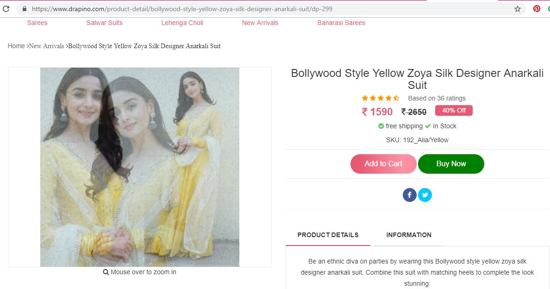550x289 pixels.
Task: Click the orange star rating
Action: click(x=380, y=98)
